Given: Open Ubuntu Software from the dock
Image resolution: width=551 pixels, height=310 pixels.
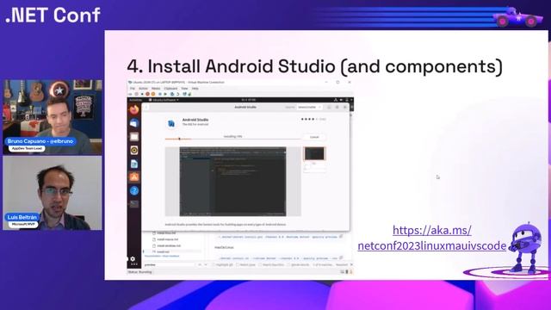Looking at the screenshot, I should 134,177.
